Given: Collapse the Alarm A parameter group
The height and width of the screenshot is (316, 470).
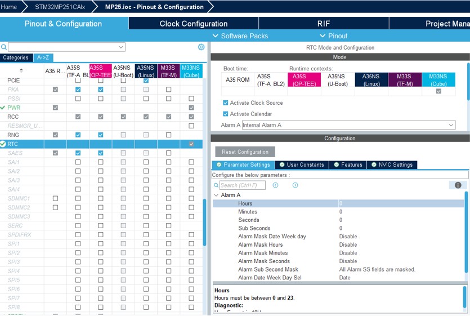Looking at the screenshot, I should pos(216,195).
